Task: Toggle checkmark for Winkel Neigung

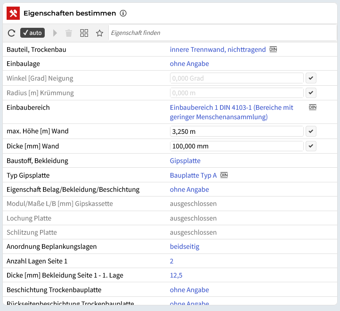Action: [311, 78]
